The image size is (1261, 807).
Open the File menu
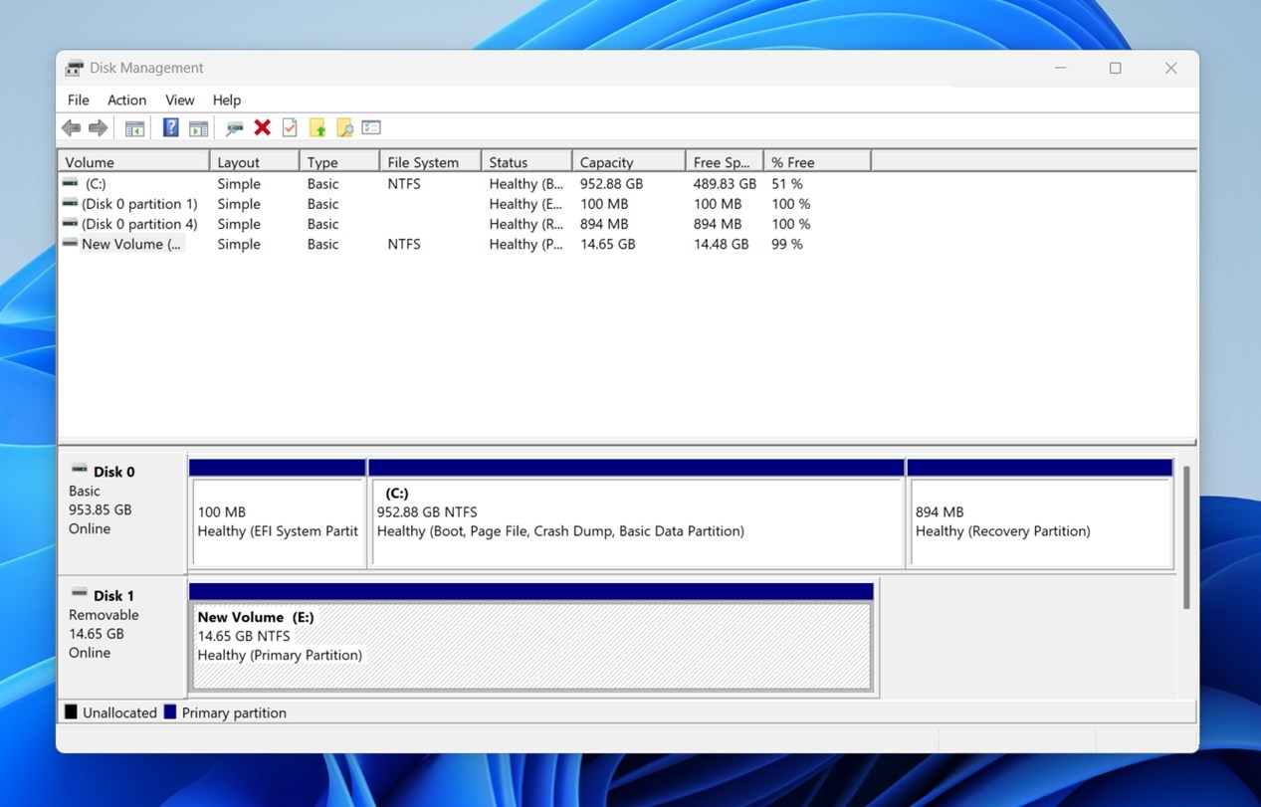[x=78, y=100]
